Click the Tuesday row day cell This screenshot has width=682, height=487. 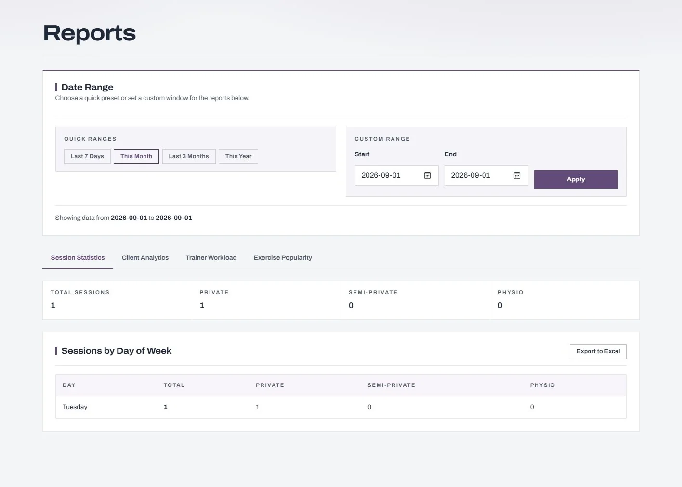point(75,407)
